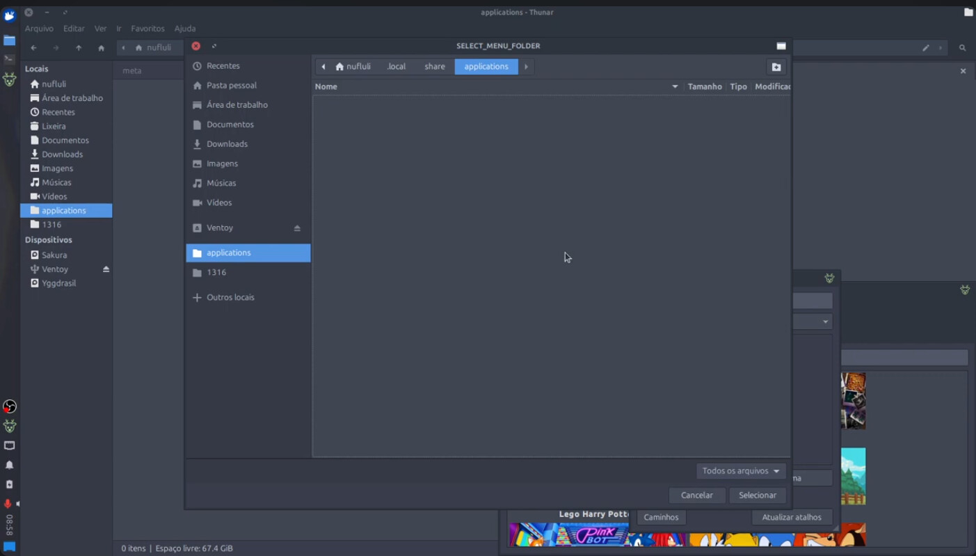Click Thunar home toolbar icon
976x556 pixels.
click(x=101, y=48)
